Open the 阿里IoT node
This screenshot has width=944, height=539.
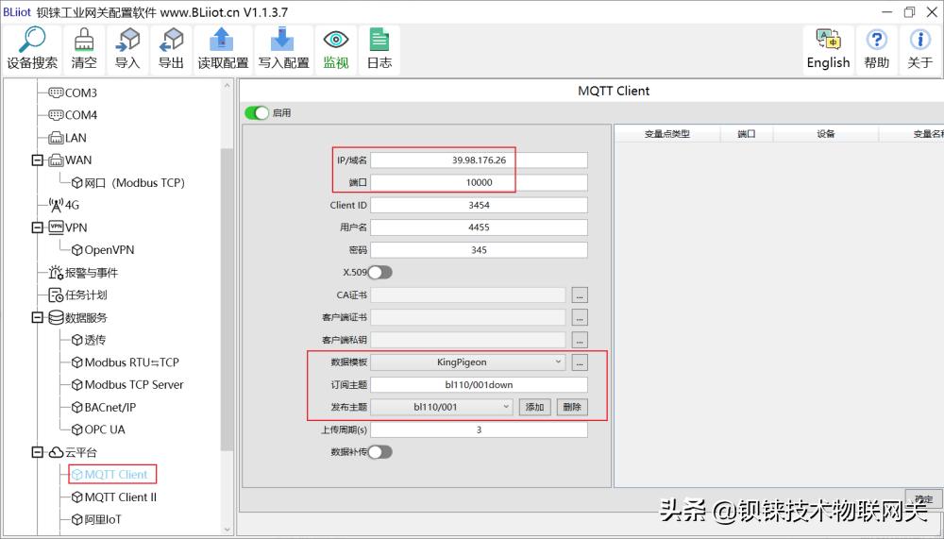click(96, 520)
